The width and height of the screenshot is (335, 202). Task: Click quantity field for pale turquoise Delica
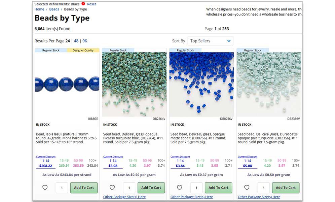pos(264,188)
